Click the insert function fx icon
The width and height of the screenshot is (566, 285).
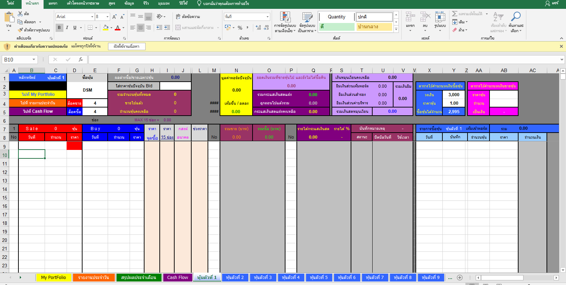click(81, 59)
